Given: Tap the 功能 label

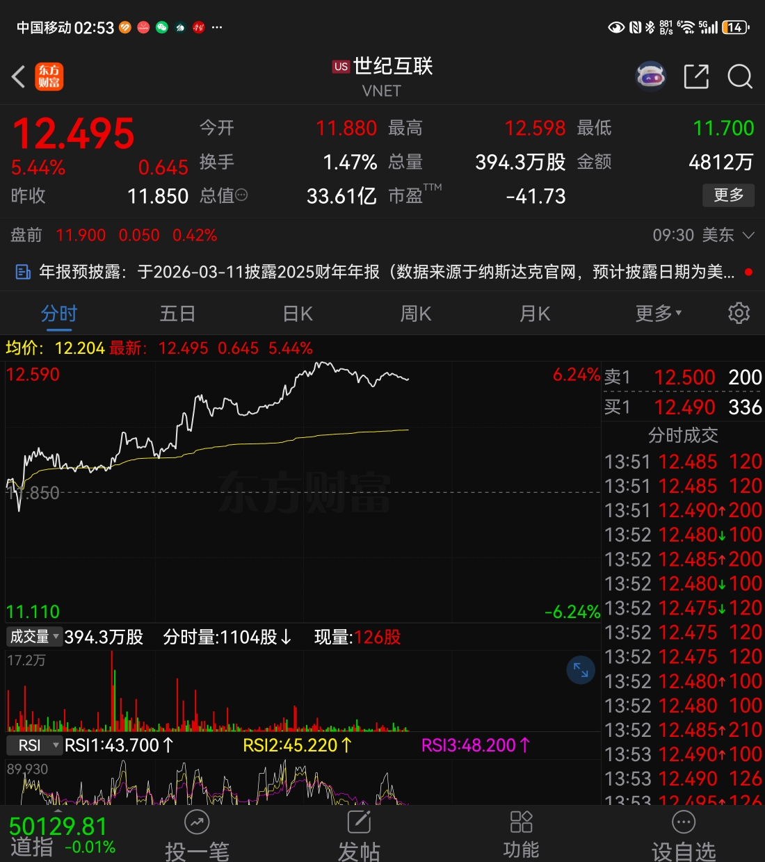Looking at the screenshot, I should (521, 850).
